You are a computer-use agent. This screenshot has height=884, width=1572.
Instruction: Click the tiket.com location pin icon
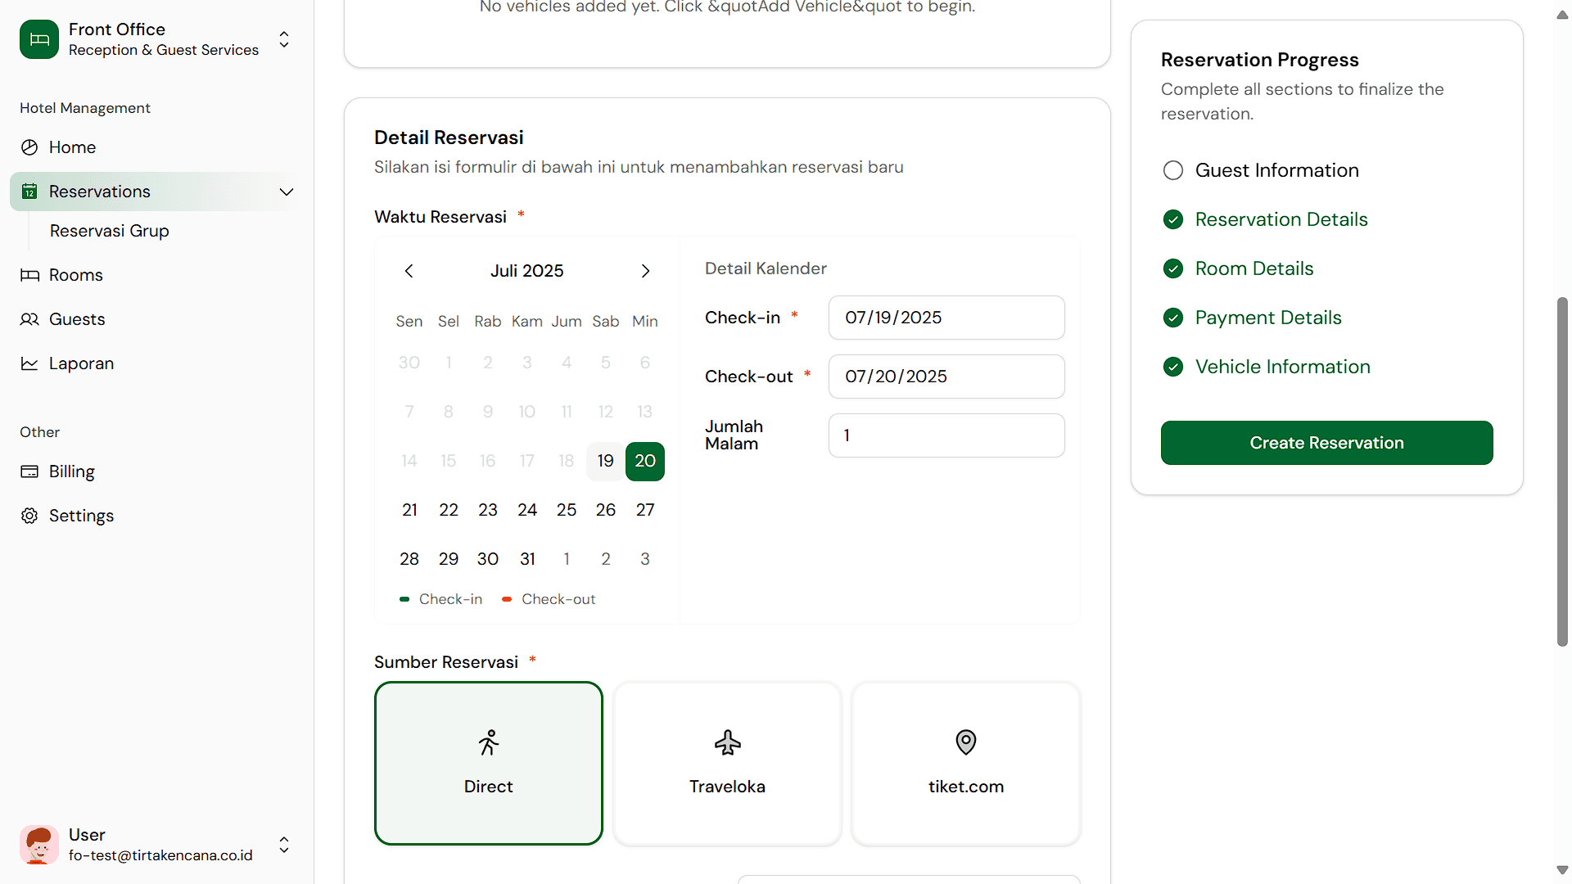pyautogui.click(x=965, y=742)
